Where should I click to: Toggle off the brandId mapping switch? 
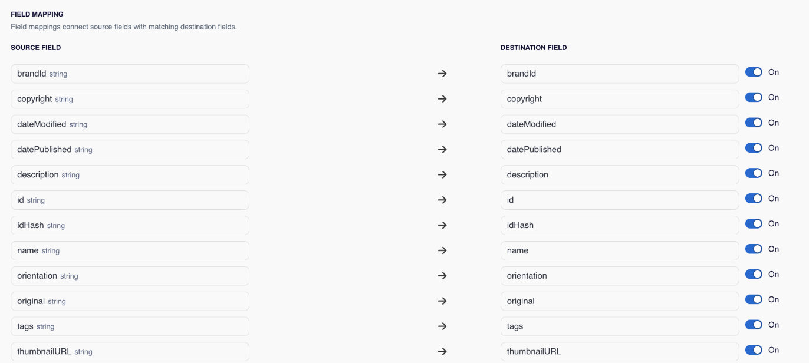pyautogui.click(x=754, y=72)
